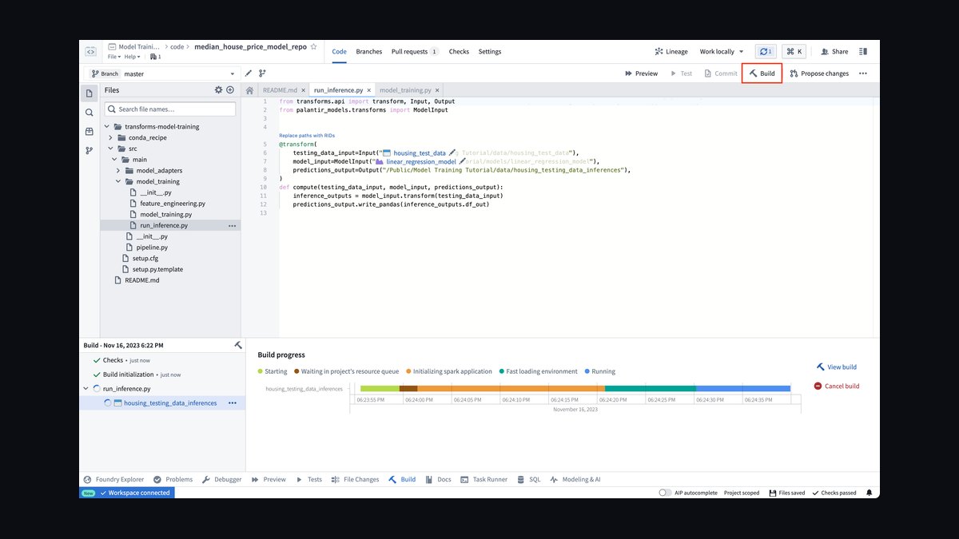This screenshot has height=539, width=959.
Task: Click the Search file names input
Action: click(170, 109)
